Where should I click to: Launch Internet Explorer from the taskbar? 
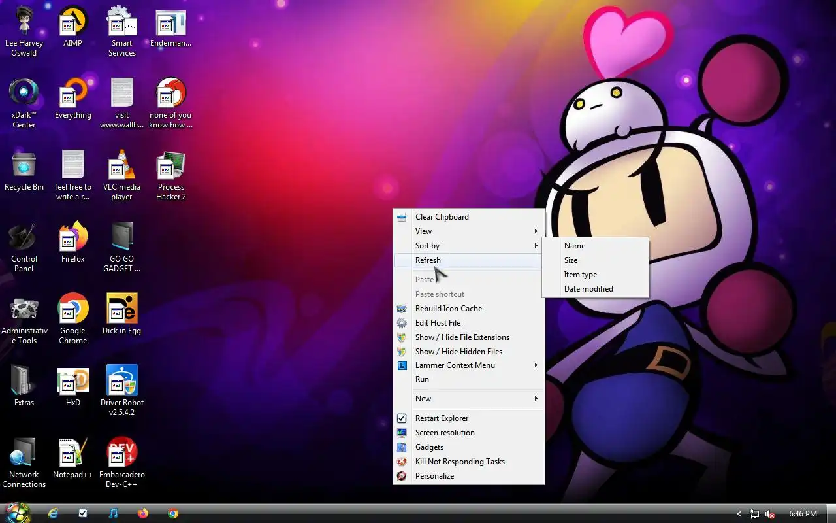[53, 513]
